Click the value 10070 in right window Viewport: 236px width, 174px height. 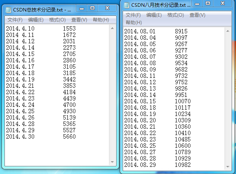point(183,101)
